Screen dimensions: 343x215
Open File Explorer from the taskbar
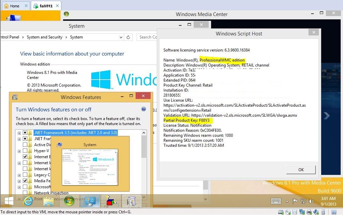(49, 201)
